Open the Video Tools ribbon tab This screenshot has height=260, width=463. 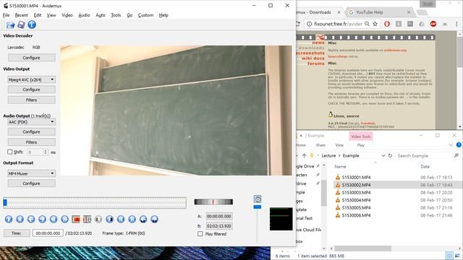[360, 136]
